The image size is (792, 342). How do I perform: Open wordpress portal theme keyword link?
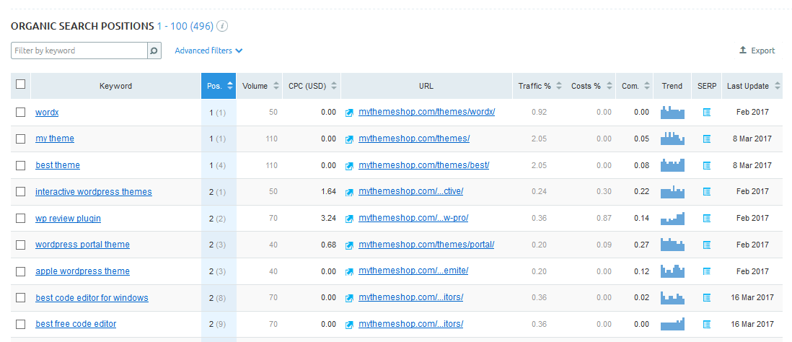click(82, 245)
